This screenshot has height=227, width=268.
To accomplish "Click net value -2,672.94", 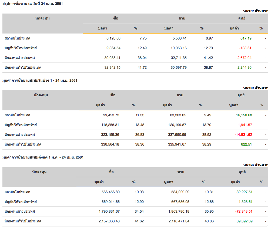I will 244,58.
